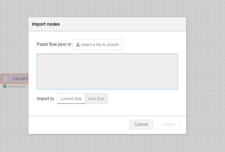Click the dialog header bar right of title

coord(126,24)
